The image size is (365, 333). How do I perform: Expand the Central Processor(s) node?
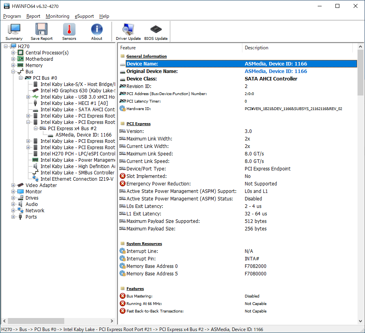point(13,52)
